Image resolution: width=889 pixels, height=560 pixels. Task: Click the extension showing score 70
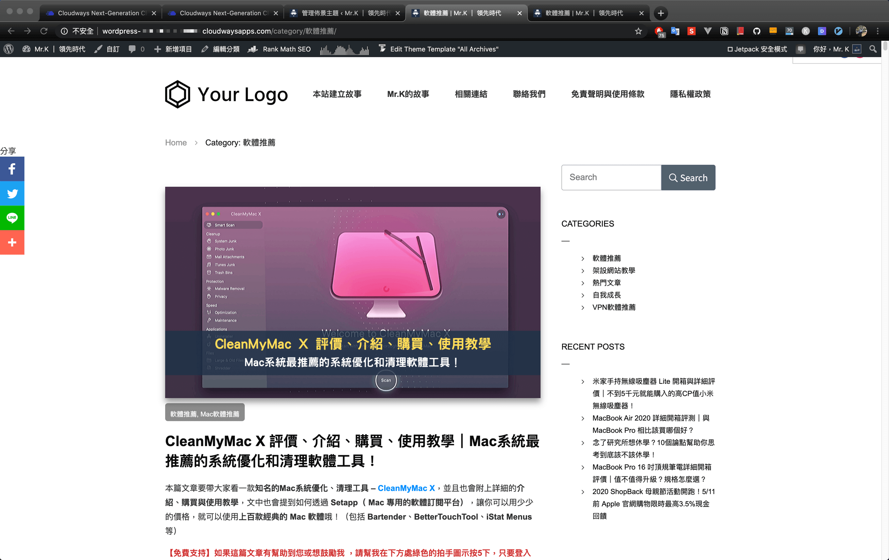[789, 31]
